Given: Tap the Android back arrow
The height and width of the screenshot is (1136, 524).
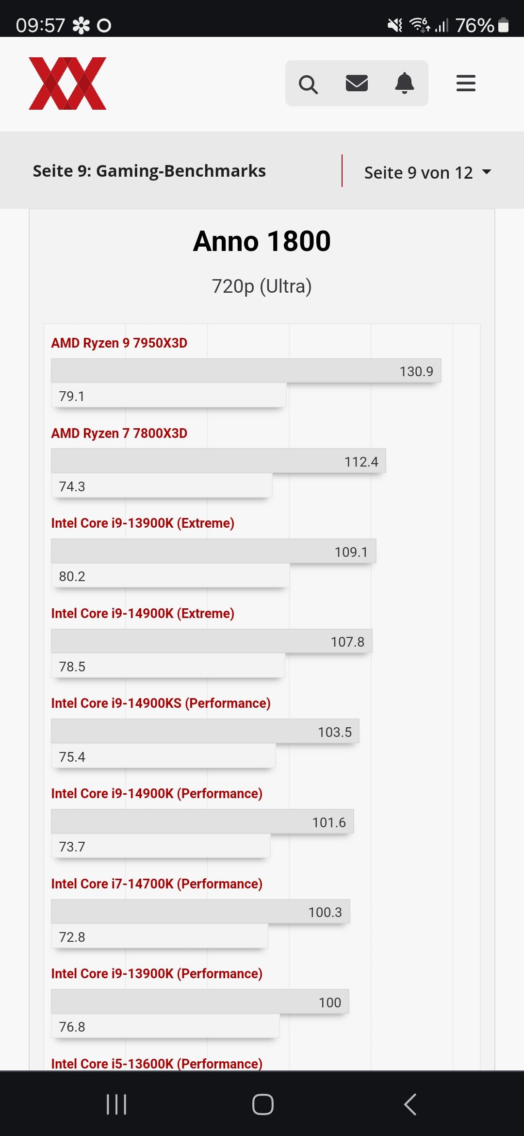Looking at the screenshot, I should point(410,1104).
